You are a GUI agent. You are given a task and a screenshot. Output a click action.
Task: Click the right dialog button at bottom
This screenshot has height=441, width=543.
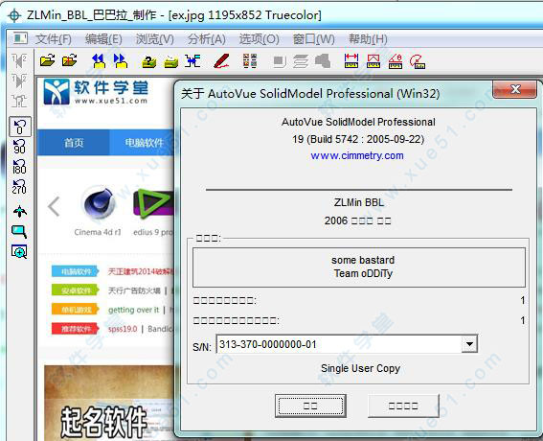pos(403,406)
